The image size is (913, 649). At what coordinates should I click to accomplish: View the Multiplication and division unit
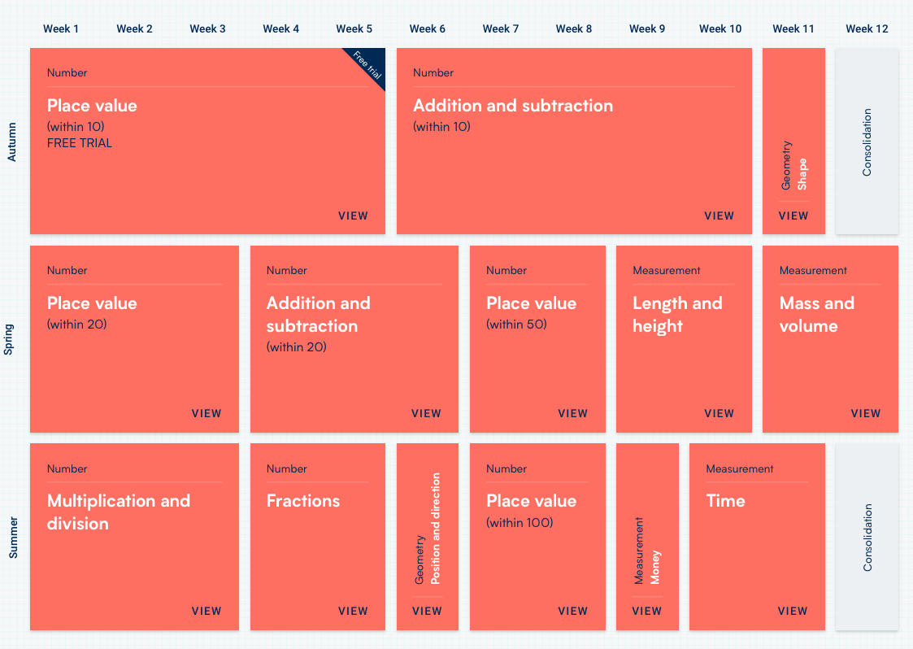207,611
